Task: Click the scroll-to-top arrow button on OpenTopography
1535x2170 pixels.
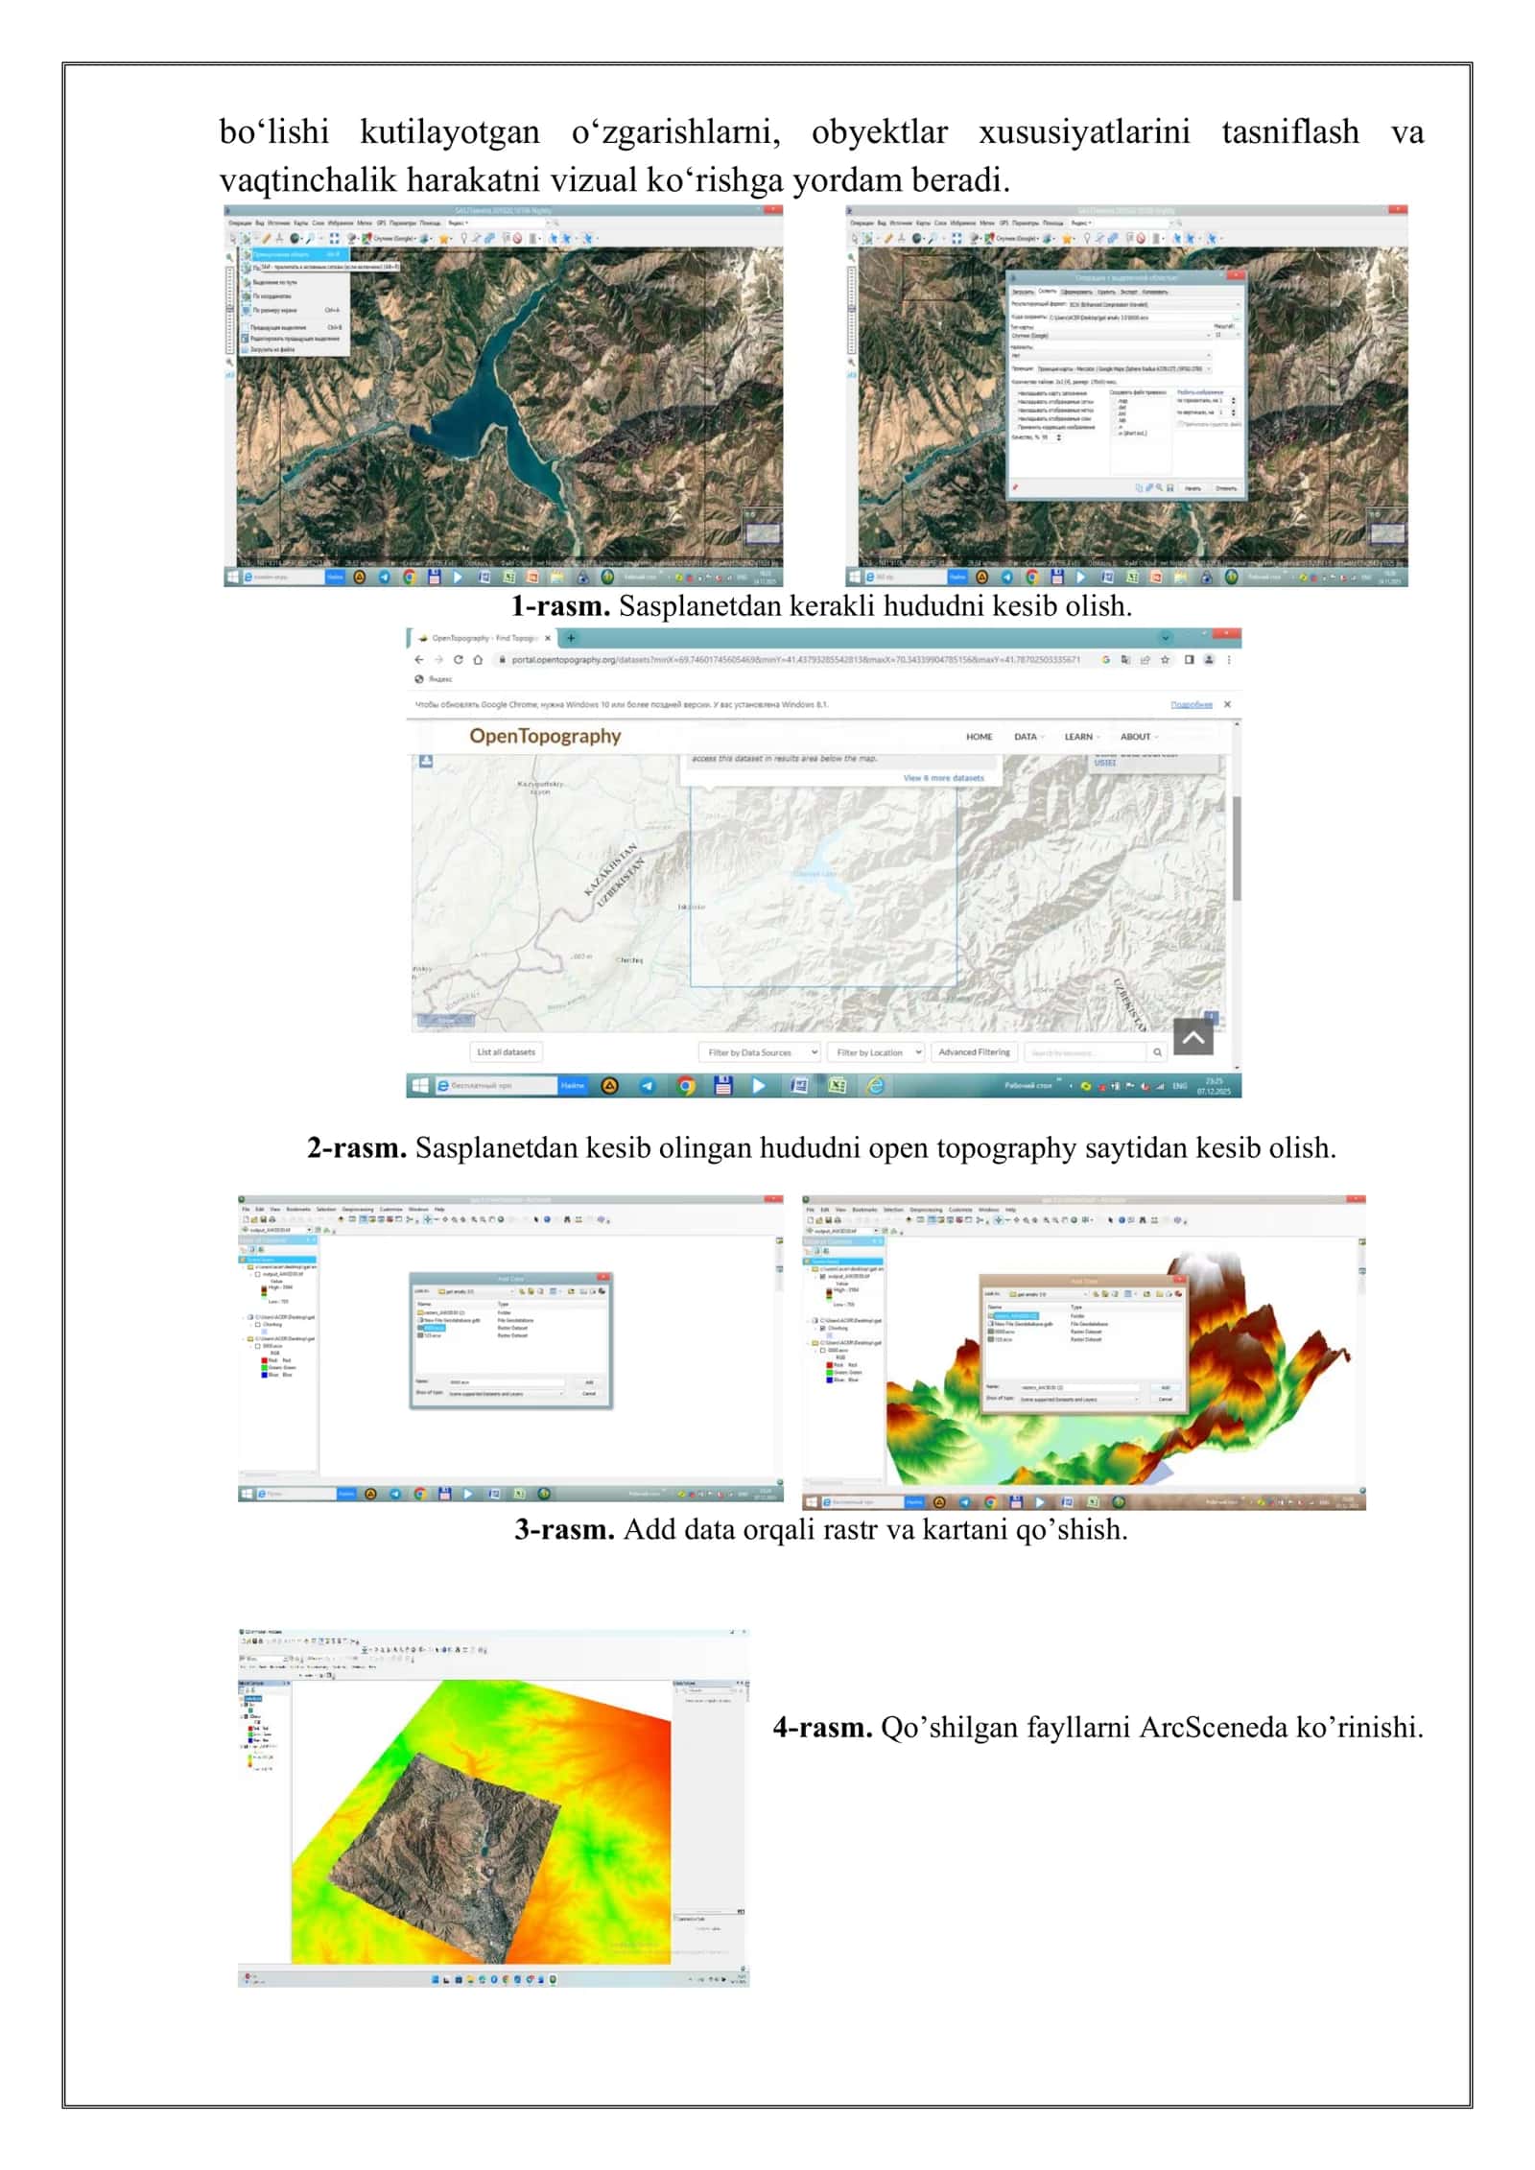Action: [x=1193, y=1037]
